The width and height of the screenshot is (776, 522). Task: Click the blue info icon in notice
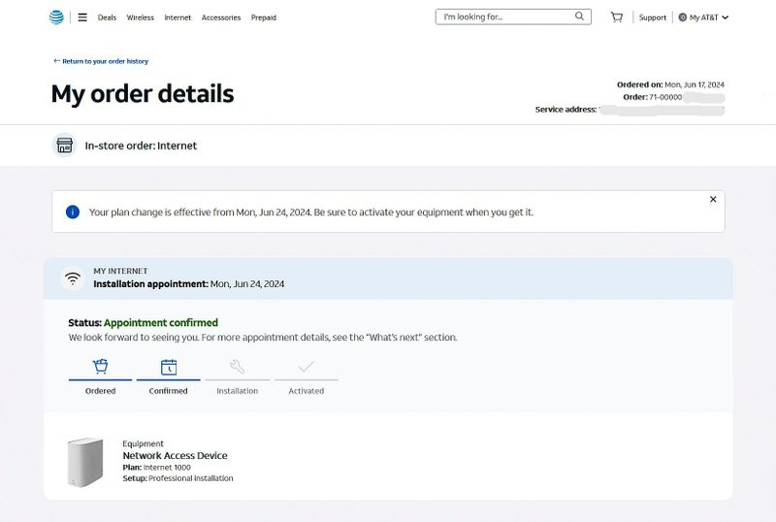[73, 212]
